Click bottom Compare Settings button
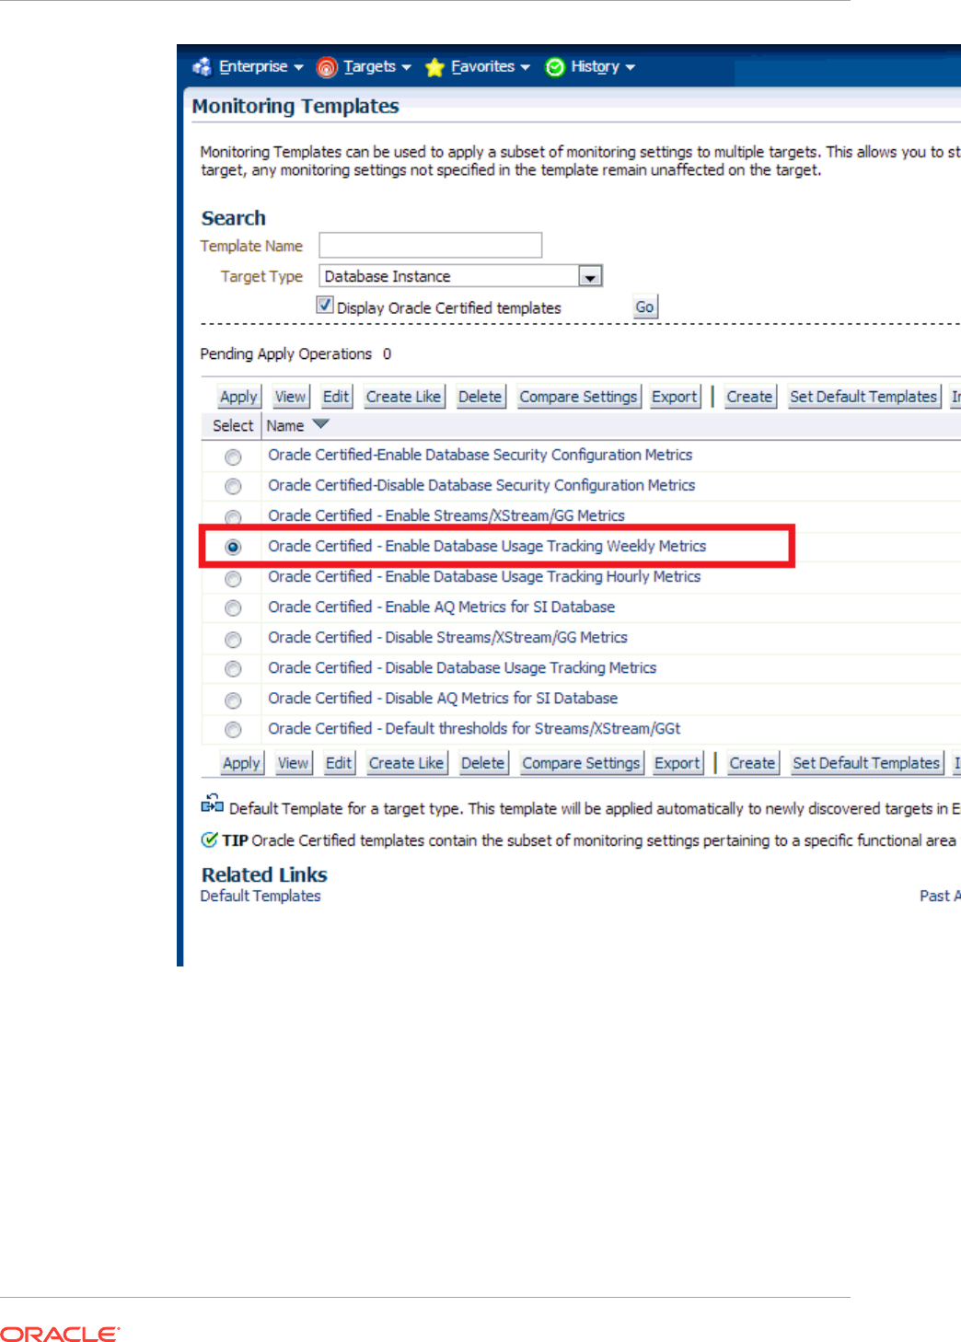Screen dimensions: 961x1342 point(581,763)
